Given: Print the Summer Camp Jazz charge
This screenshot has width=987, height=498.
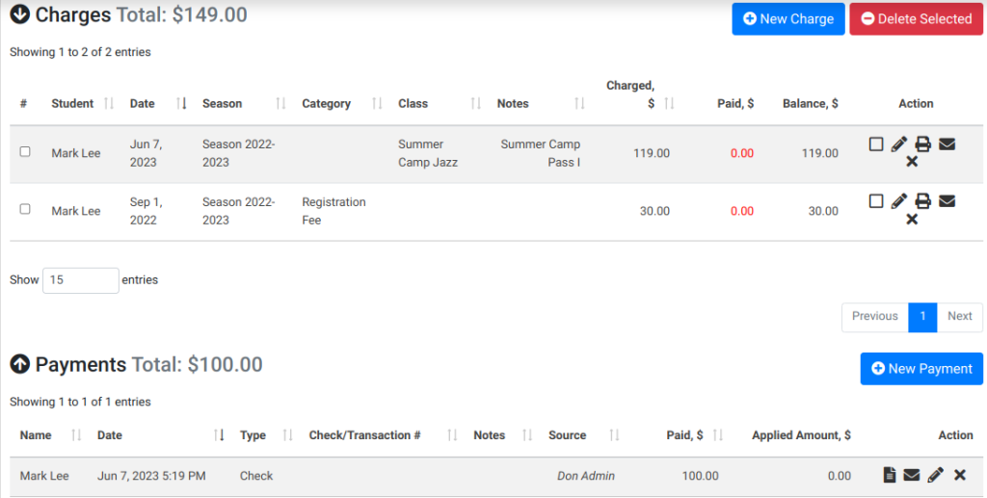Looking at the screenshot, I should (922, 144).
